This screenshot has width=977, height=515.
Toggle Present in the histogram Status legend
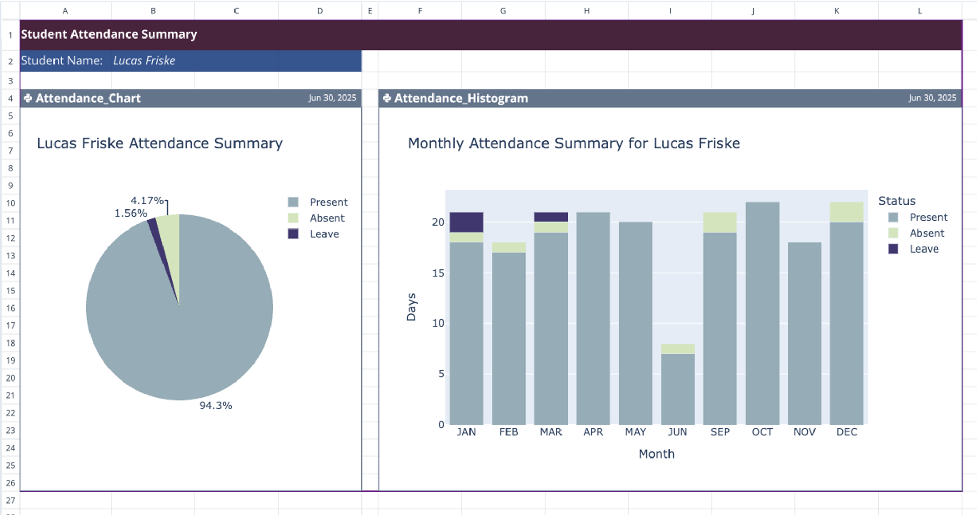pos(928,217)
